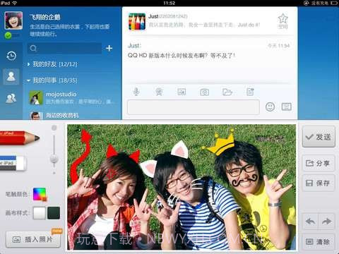This screenshot has width=339, height=254.
Task: Tap the keyboard icon beside emoticon
Action: click(287, 107)
